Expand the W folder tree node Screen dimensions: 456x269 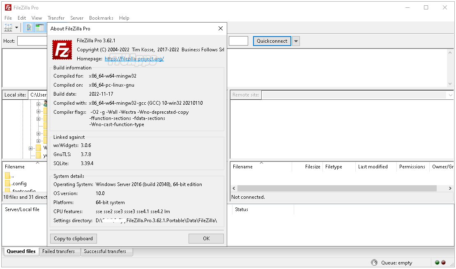[30, 148]
